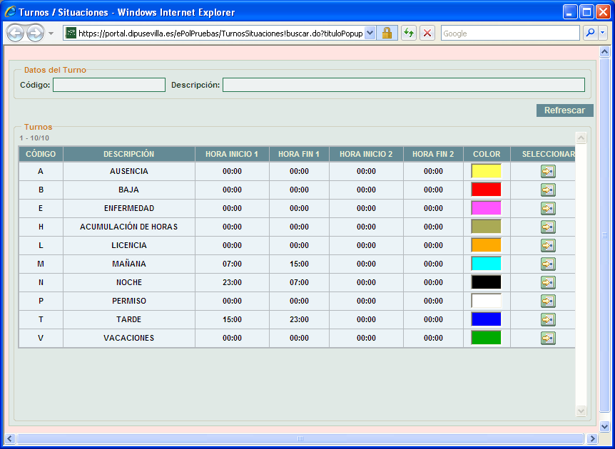Click into the Descripción text field
Image resolution: width=615 pixels, height=449 pixels.
click(403, 85)
